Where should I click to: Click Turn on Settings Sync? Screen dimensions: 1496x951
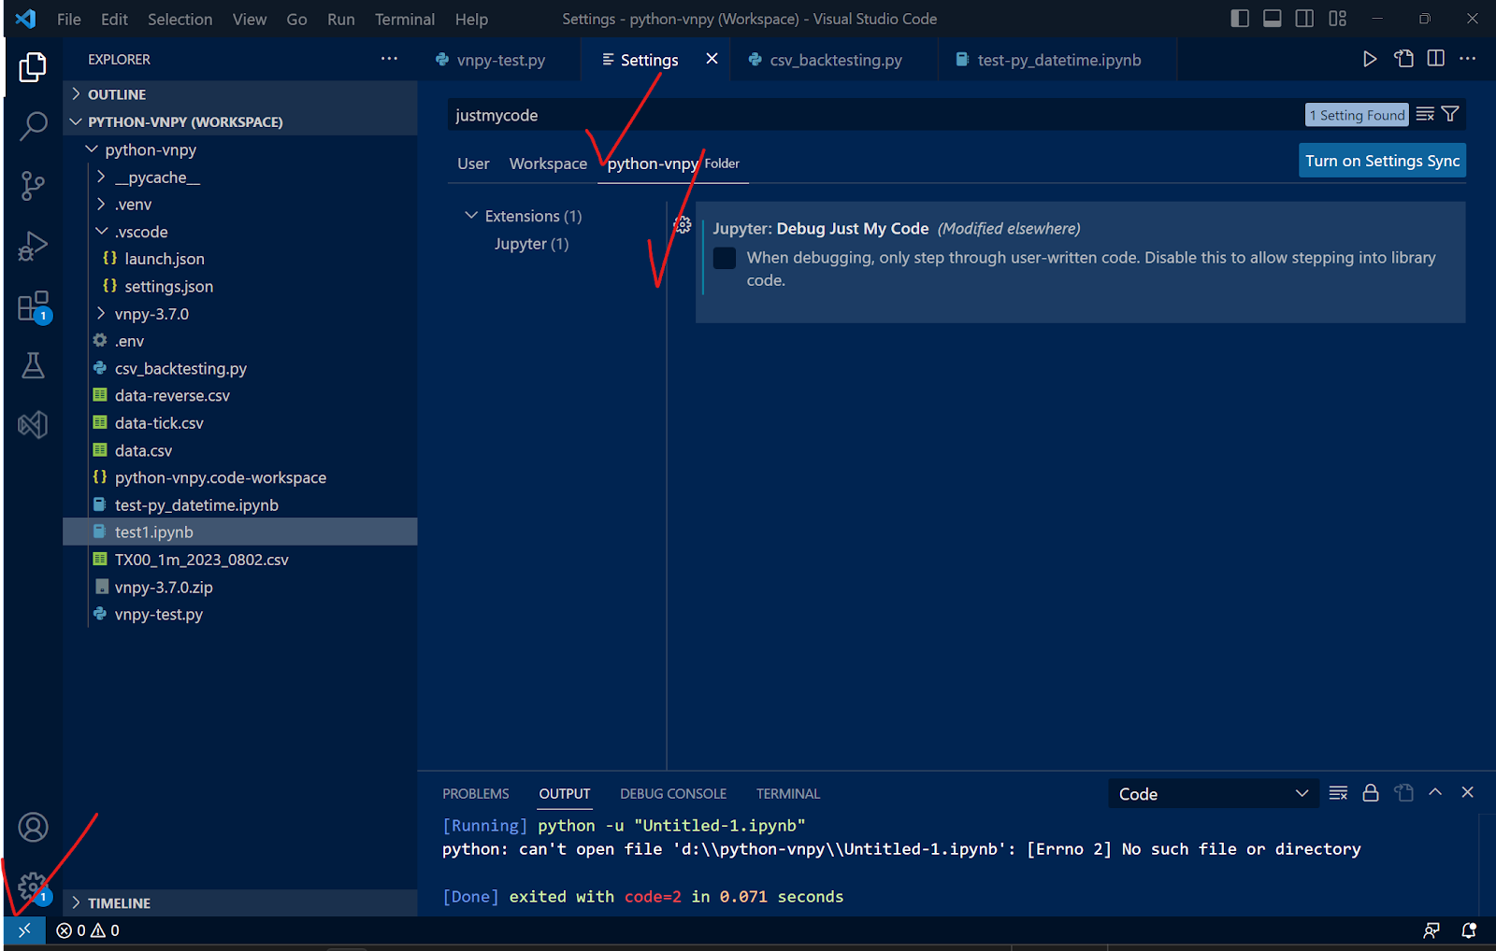point(1382,161)
